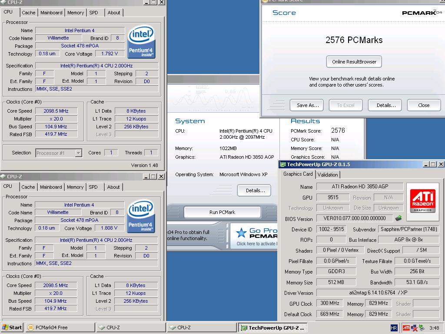Click the Driver Version field ati2mtag
Viewport: 445px width, 334px height.
point(378,293)
